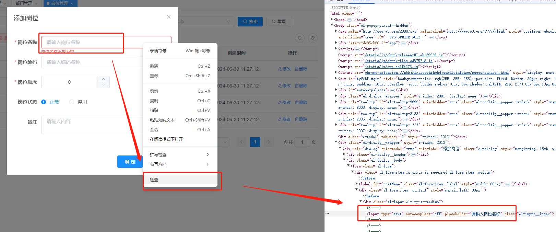556x232 pixels.
Task: Open the chrome-extension sandbox.html link
Action: coord(437,72)
